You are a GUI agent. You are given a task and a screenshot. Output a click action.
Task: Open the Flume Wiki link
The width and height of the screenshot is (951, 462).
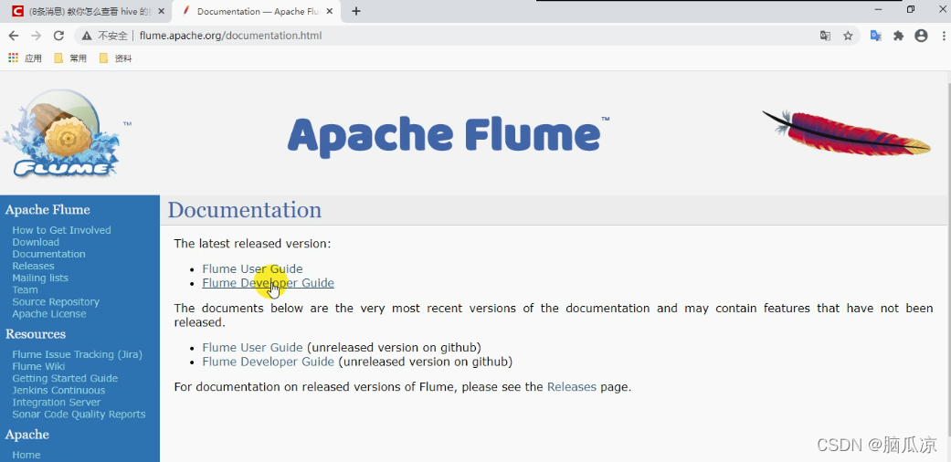[38, 366]
